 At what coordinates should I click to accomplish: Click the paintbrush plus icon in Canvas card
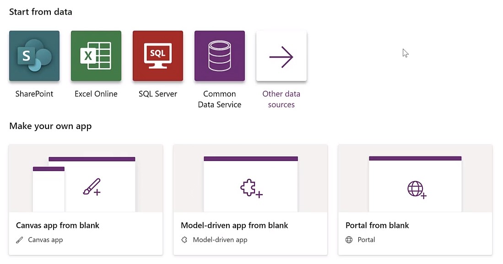(92, 187)
